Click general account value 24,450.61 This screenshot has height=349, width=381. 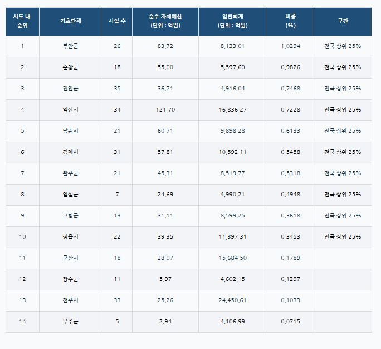pos(232,300)
